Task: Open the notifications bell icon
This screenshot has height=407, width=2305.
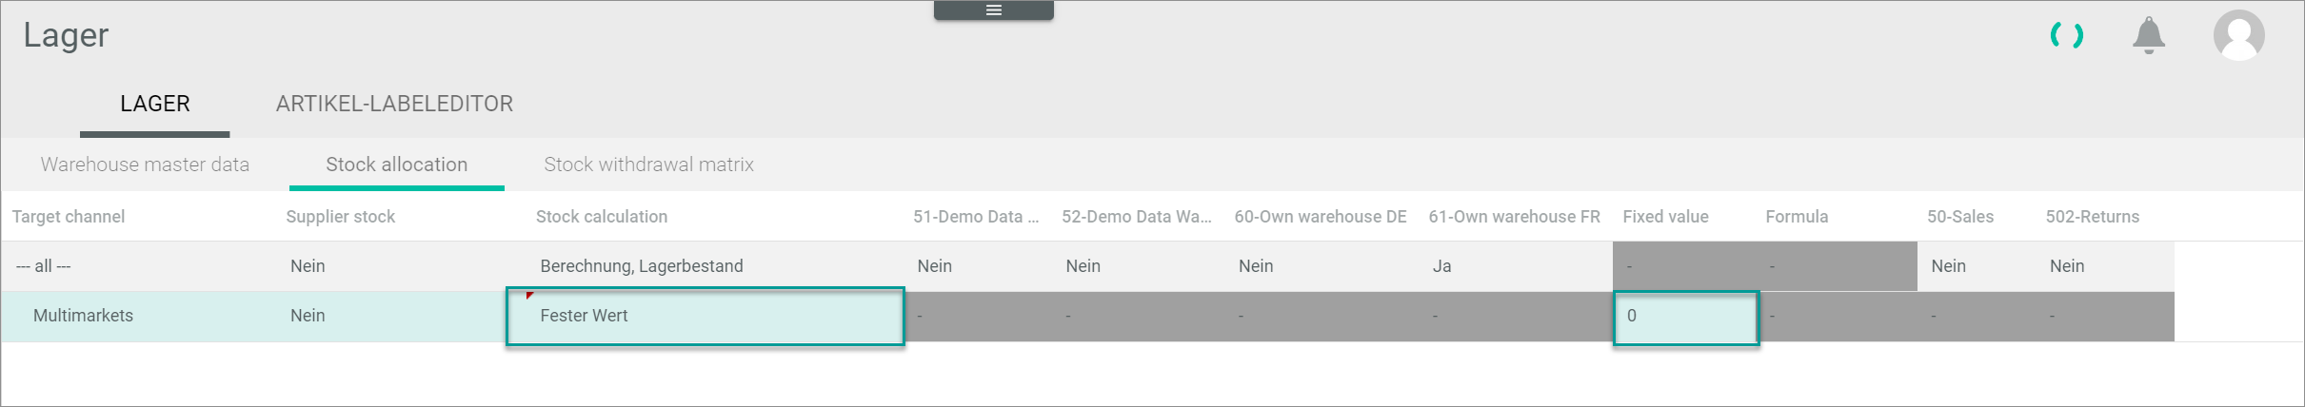Action: [2148, 36]
